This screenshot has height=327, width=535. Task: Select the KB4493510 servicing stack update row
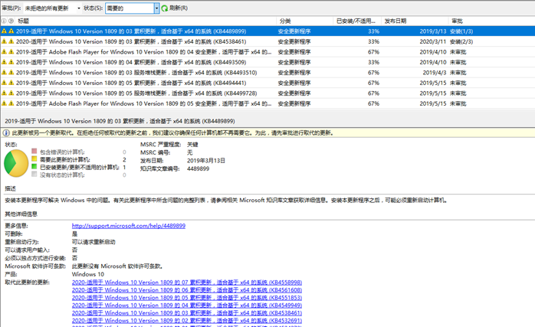[267, 73]
